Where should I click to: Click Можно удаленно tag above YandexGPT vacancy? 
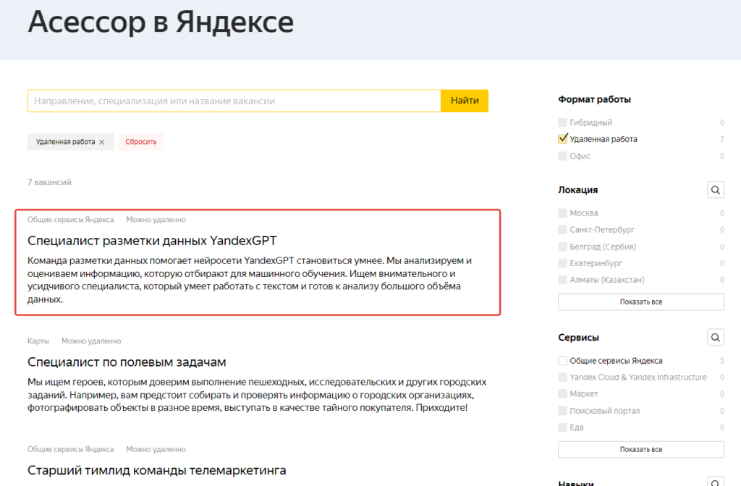coord(156,220)
